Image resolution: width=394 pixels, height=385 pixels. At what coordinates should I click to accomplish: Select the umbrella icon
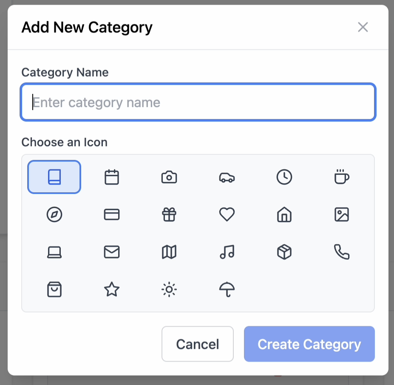click(x=227, y=289)
